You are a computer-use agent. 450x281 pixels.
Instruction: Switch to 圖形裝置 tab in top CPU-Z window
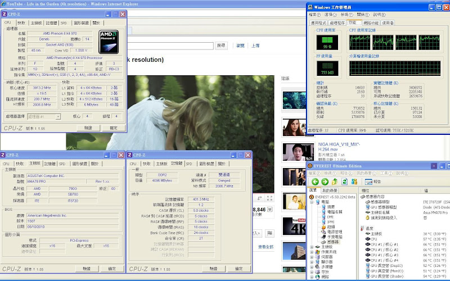81,23
